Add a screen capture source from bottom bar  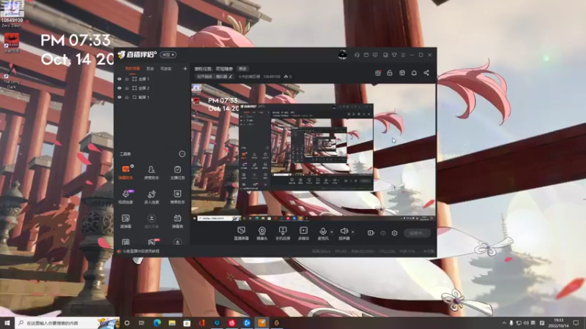point(242,233)
